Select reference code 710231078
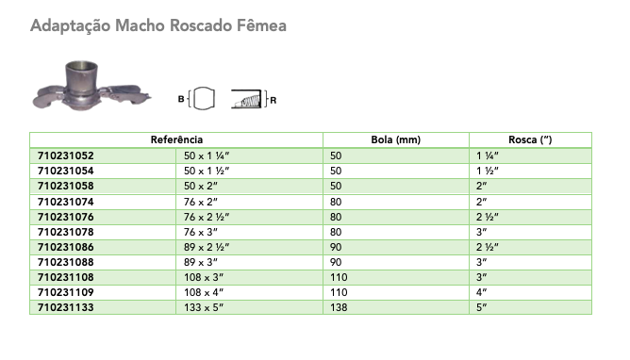 (65, 232)
